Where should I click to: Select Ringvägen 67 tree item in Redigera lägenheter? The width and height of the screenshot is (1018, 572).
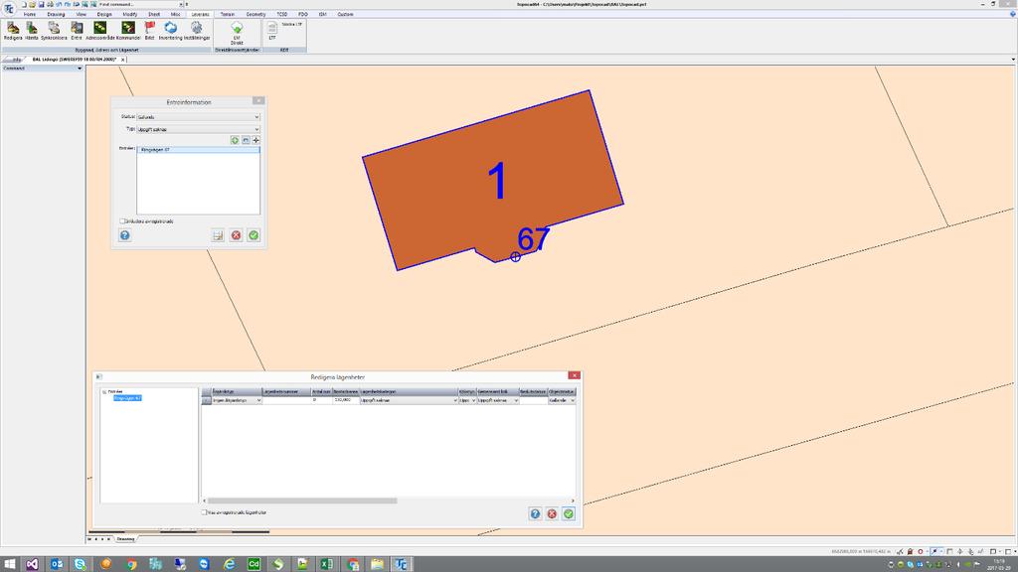click(x=127, y=398)
